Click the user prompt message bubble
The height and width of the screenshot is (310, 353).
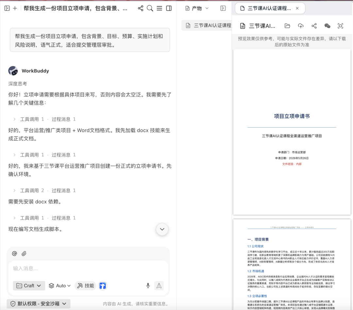click(x=90, y=40)
